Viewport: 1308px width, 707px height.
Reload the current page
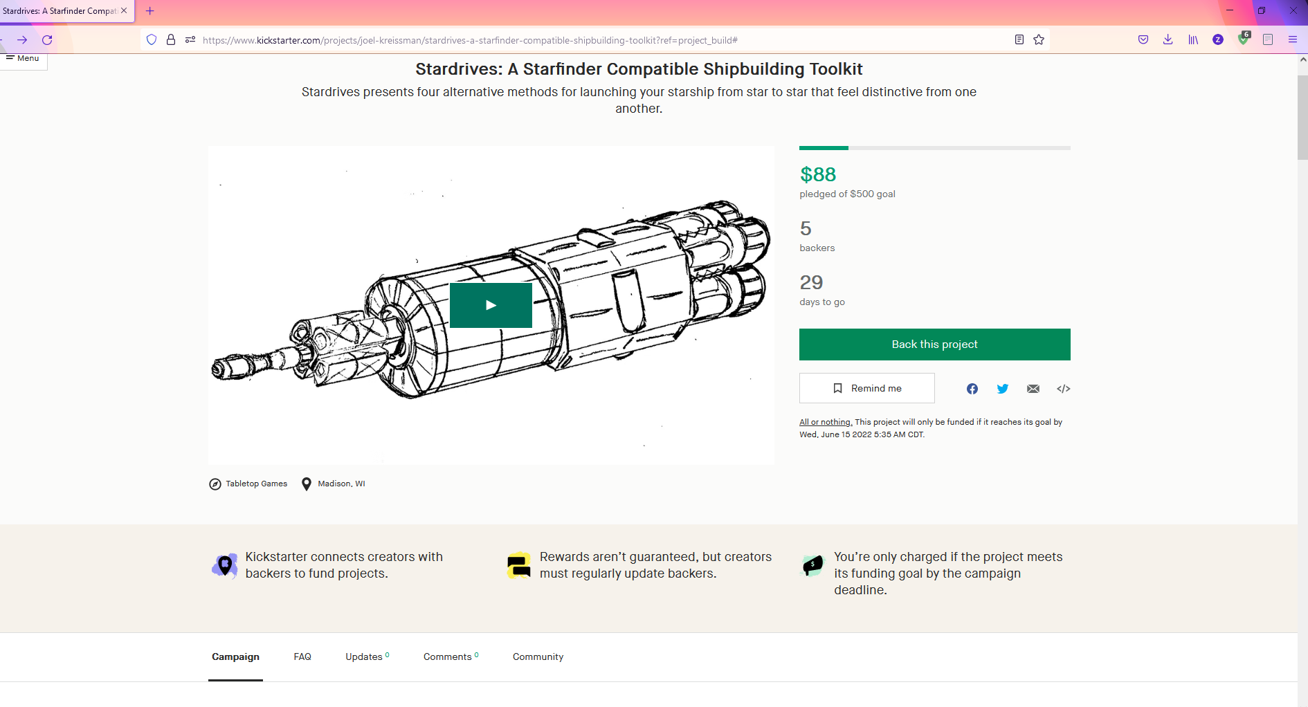tap(47, 40)
